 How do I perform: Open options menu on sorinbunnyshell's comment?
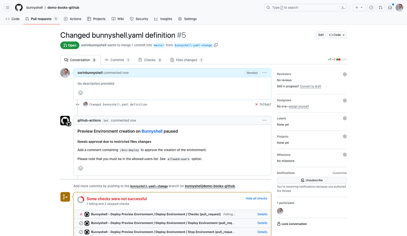264,73
